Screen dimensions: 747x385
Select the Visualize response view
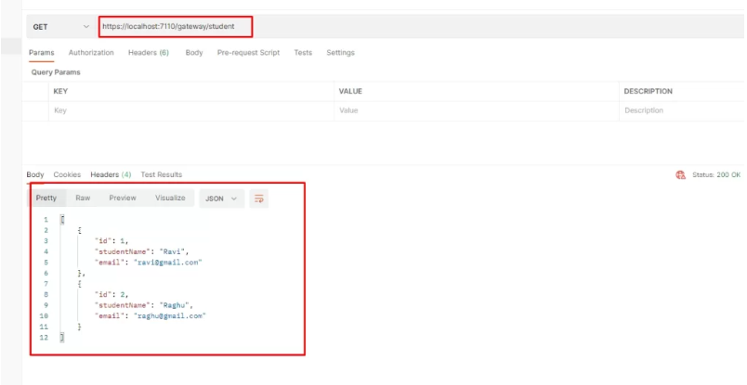(x=170, y=198)
